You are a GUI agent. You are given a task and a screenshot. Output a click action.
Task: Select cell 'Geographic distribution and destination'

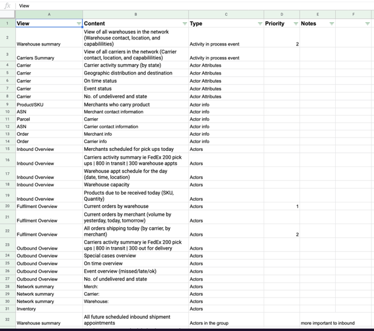point(136,73)
